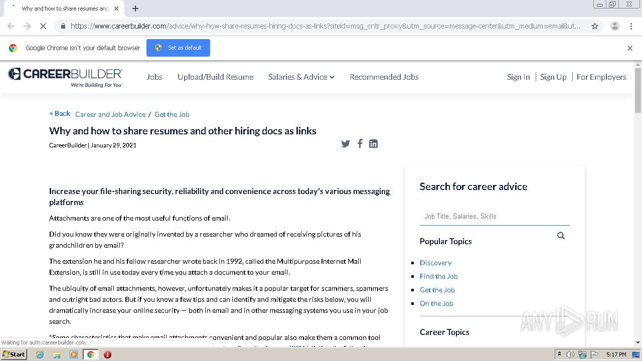Viewport: 642px width, 361px height.
Task: Share article on Twitter
Action: click(346, 144)
